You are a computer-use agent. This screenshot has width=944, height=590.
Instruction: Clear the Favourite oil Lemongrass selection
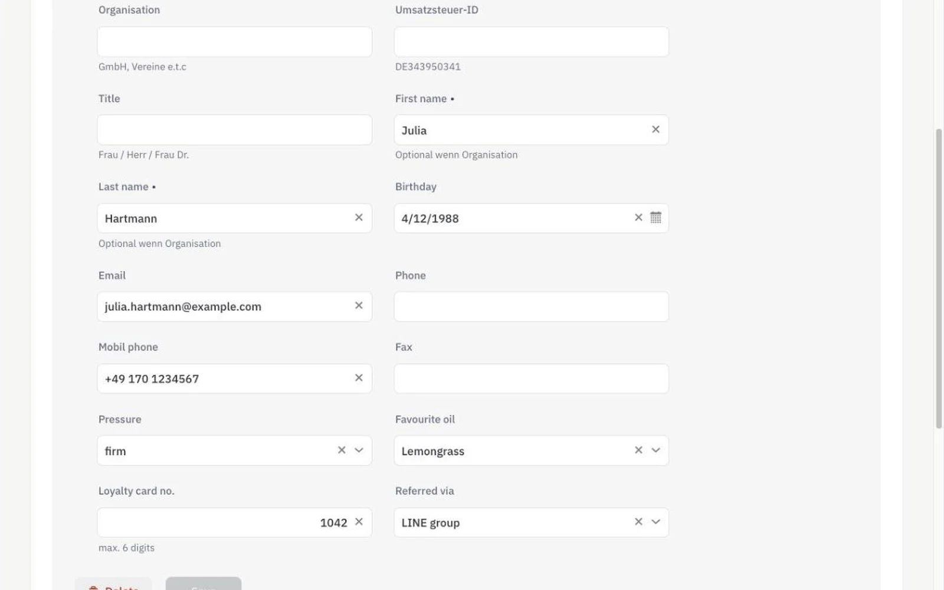(x=638, y=450)
